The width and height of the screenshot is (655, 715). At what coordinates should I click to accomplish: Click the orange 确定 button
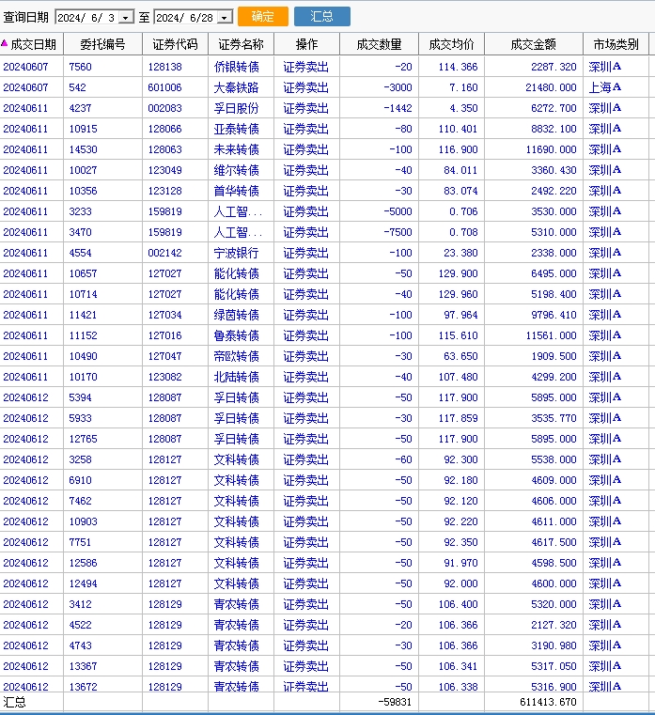pos(263,16)
